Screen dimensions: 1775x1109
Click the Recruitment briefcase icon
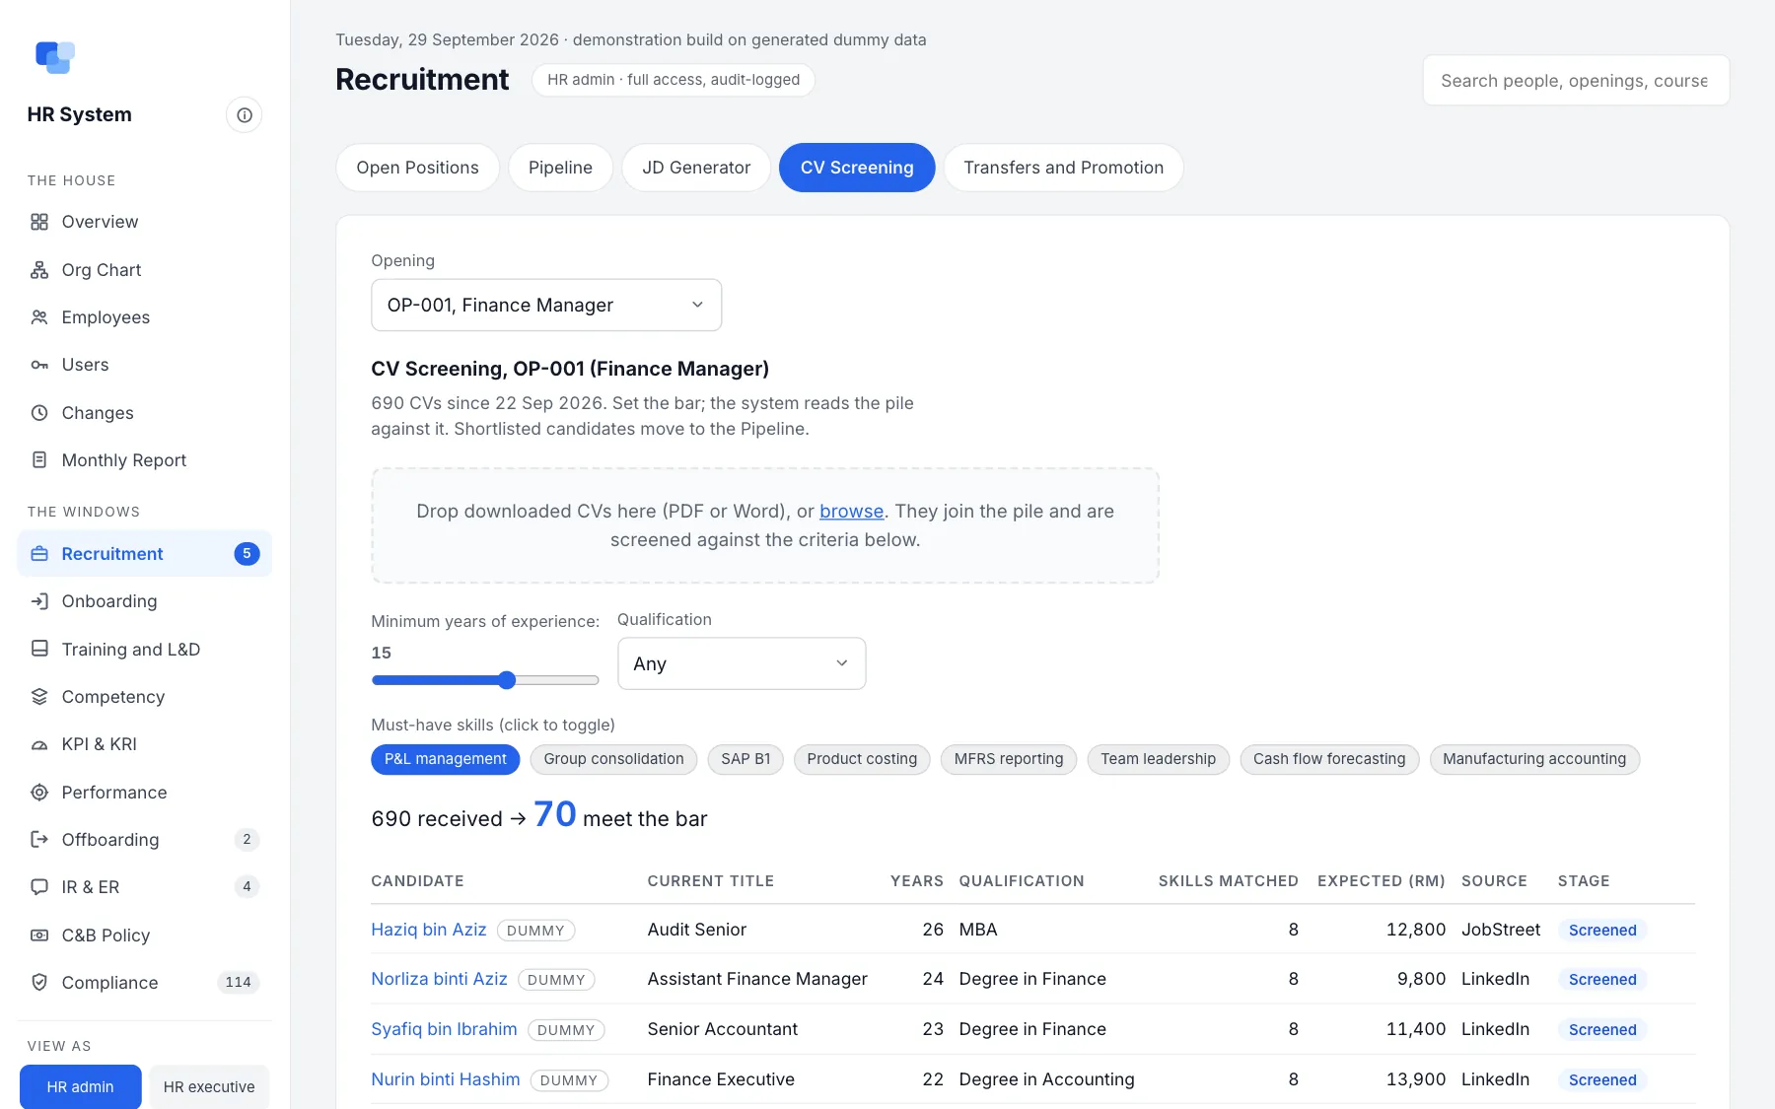[x=39, y=554]
